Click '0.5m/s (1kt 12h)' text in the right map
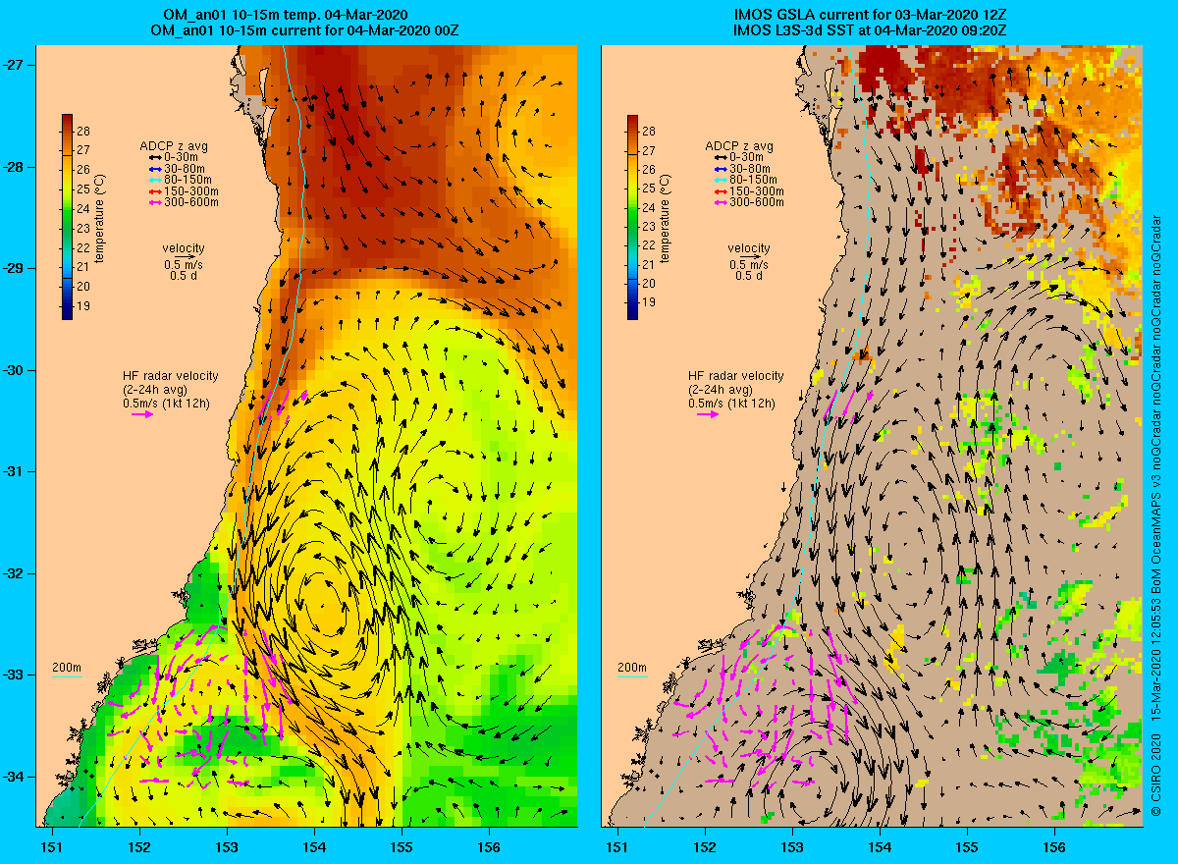The width and height of the screenshot is (1178, 864). tap(731, 404)
